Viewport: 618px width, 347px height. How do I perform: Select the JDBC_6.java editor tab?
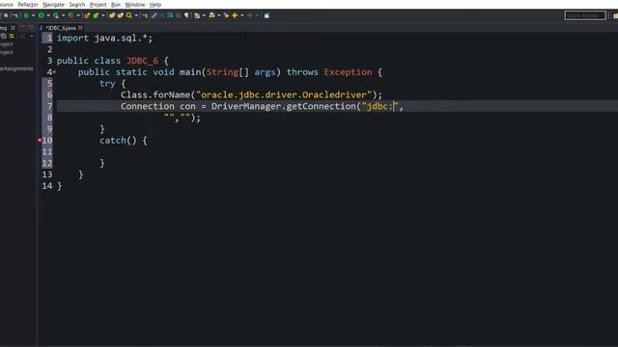pyautogui.click(x=60, y=28)
